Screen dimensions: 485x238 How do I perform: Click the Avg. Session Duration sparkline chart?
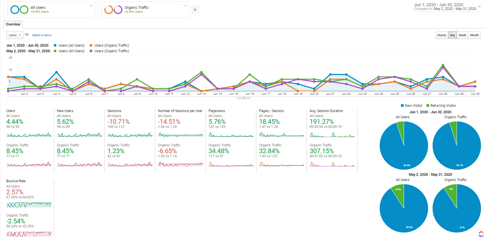332,135
